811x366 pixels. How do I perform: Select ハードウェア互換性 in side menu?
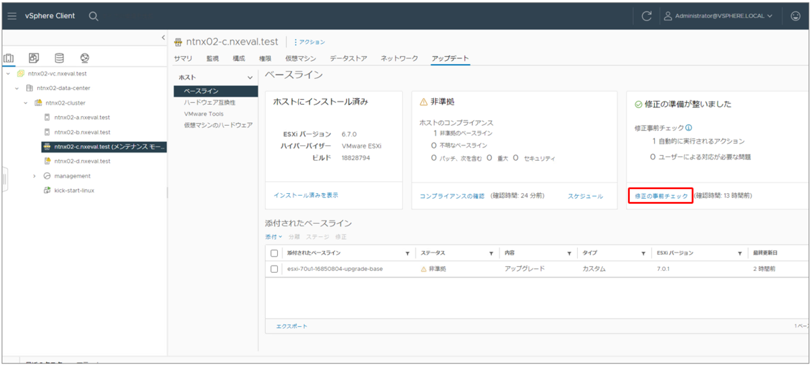tap(210, 102)
